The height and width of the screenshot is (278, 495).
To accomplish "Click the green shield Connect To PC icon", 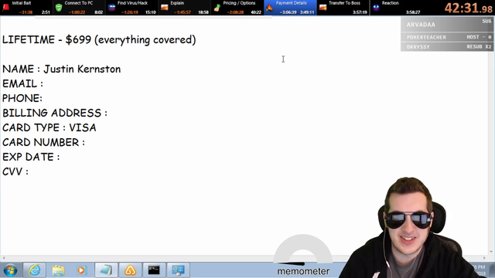I will click(59, 8).
